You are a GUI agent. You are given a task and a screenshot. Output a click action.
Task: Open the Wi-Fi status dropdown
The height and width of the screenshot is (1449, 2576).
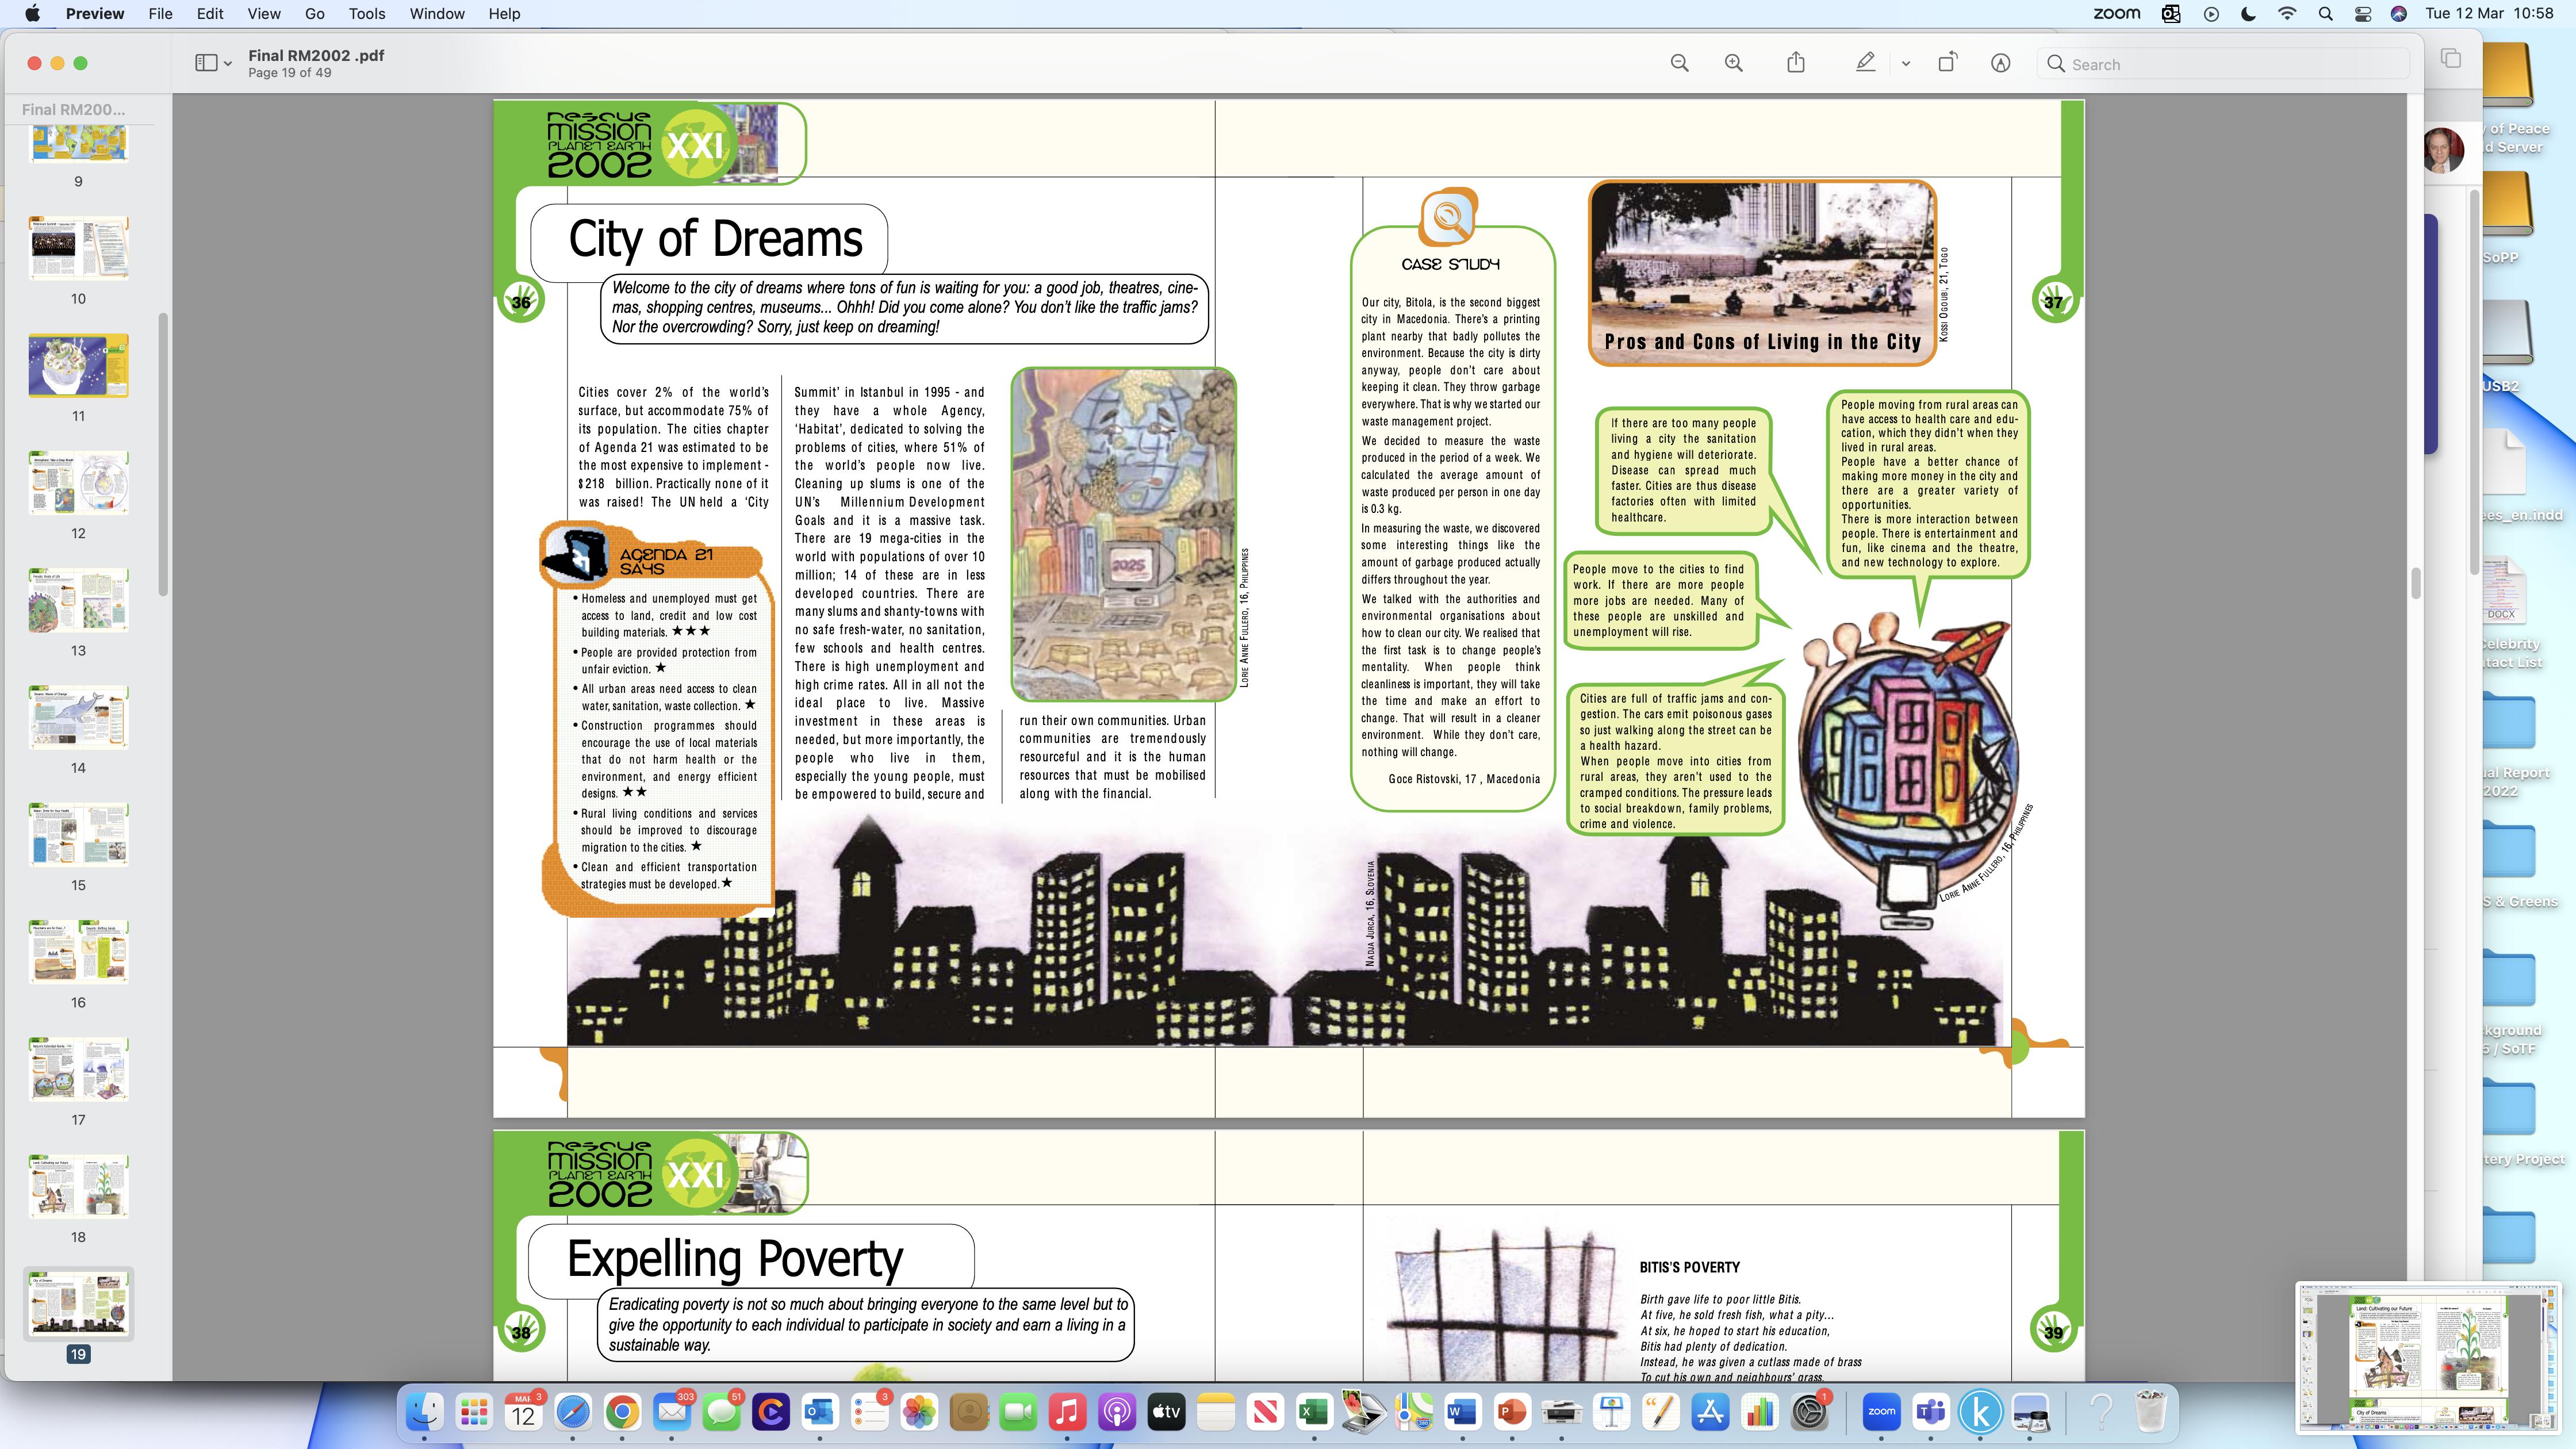point(2287,14)
